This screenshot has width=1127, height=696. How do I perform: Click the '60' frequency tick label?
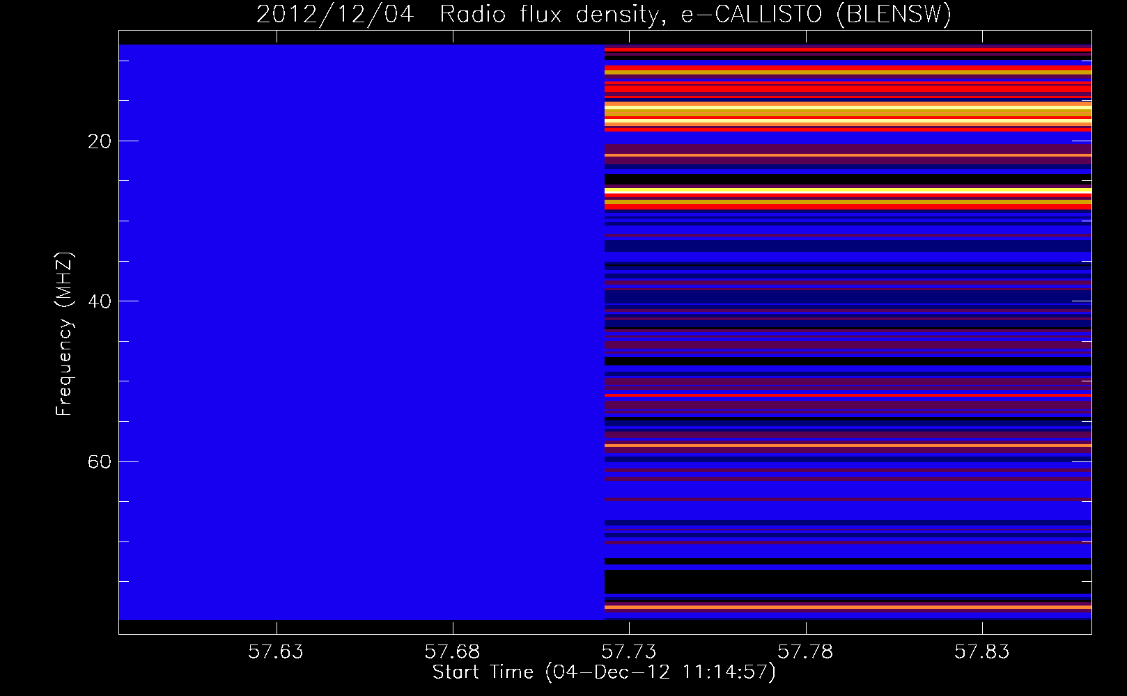100,462
